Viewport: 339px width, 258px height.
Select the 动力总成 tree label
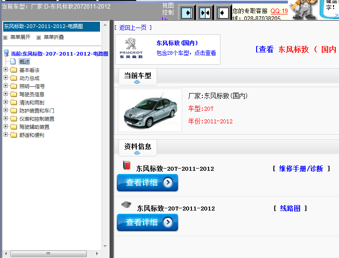29,78
